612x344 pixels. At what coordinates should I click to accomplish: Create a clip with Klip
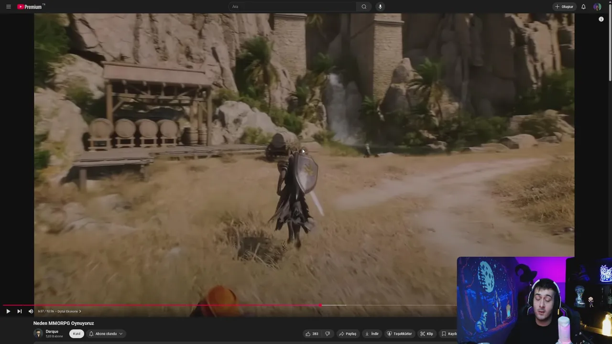pos(426,333)
